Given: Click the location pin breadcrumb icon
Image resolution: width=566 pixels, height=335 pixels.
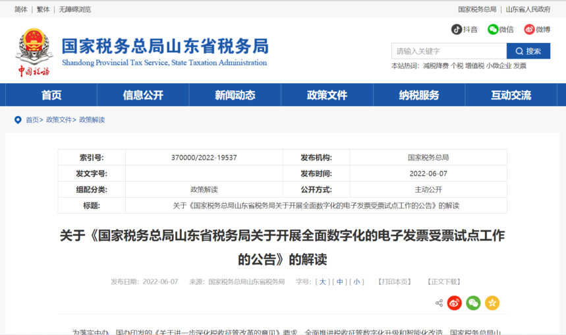Looking at the screenshot, I should click(x=18, y=120).
